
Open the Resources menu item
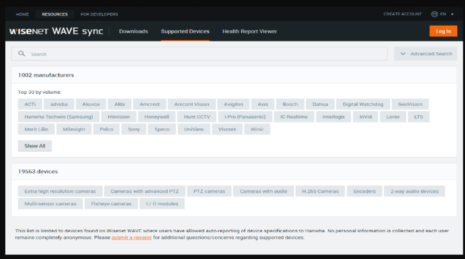[55, 14]
